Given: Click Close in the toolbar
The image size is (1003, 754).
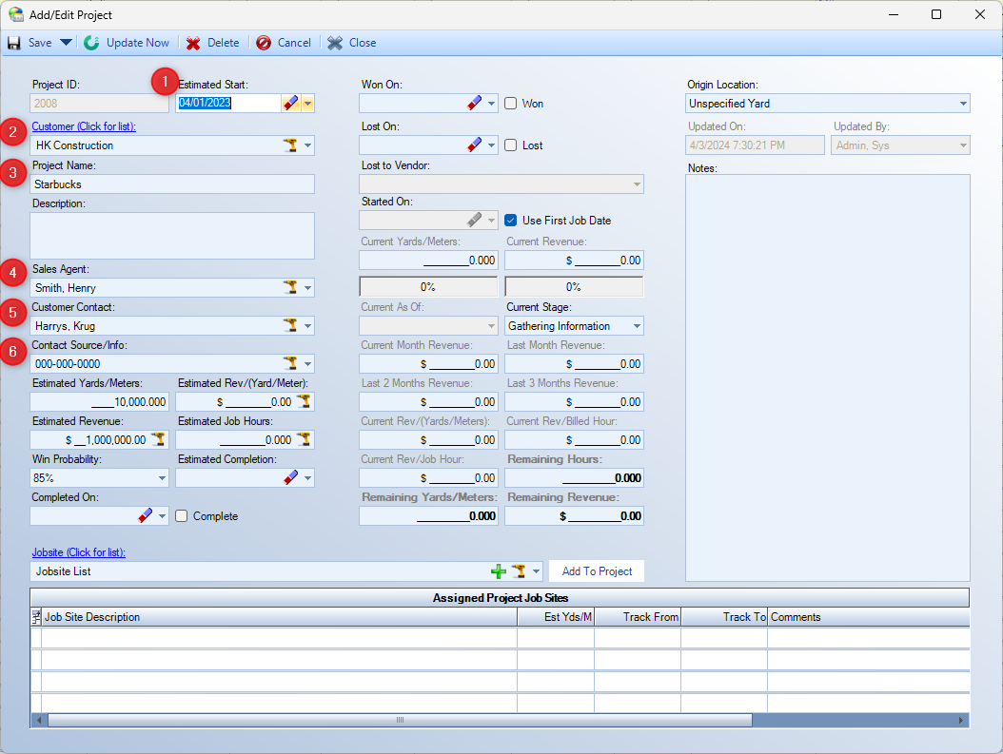Looking at the screenshot, I should [363, 43].
